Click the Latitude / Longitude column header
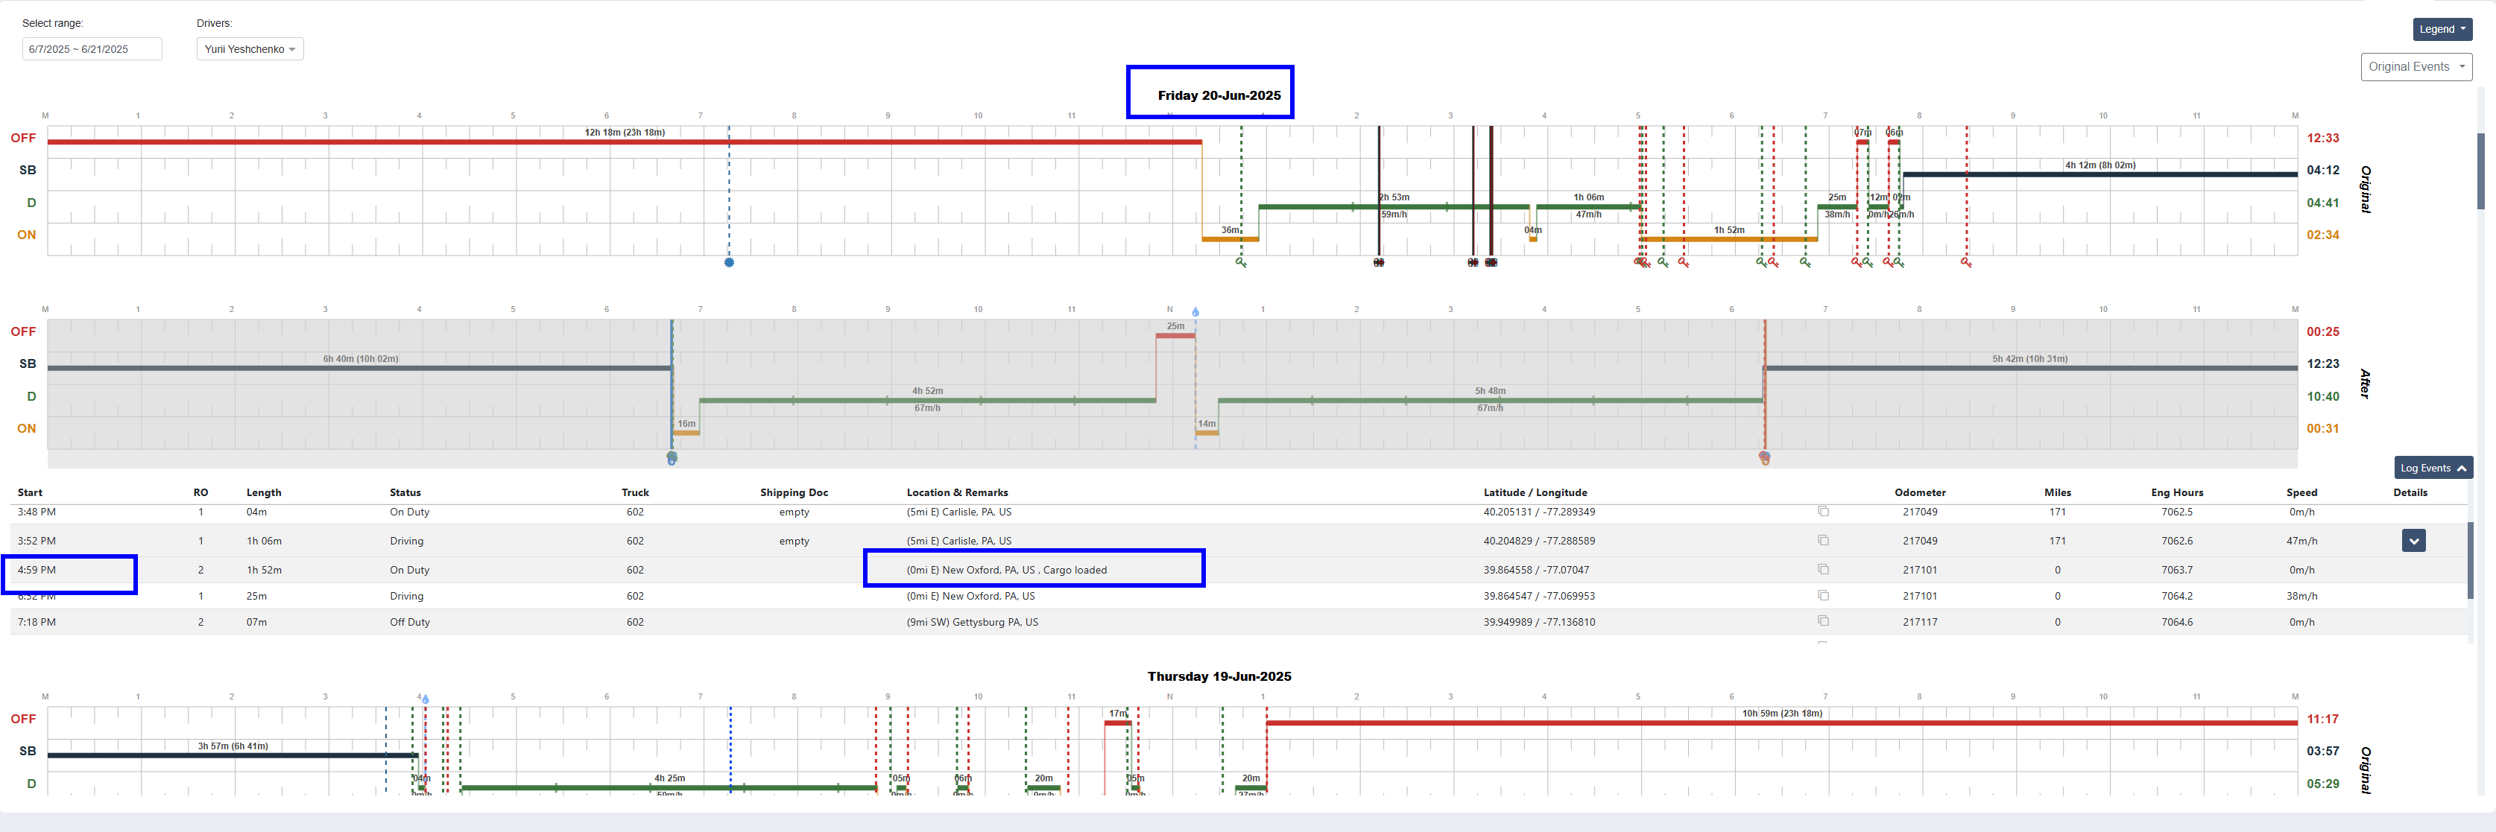Image resolution: width=2496 pixels, height=832 pixels. [x=1535, y=492]
